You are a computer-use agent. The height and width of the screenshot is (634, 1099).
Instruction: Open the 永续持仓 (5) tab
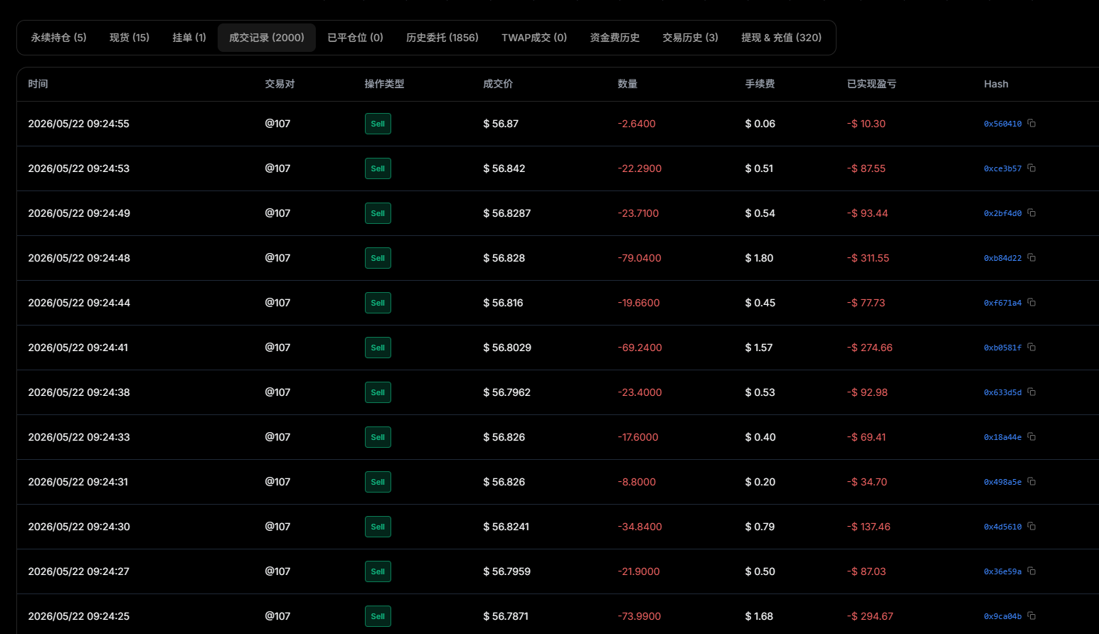(x=58, y=38)
